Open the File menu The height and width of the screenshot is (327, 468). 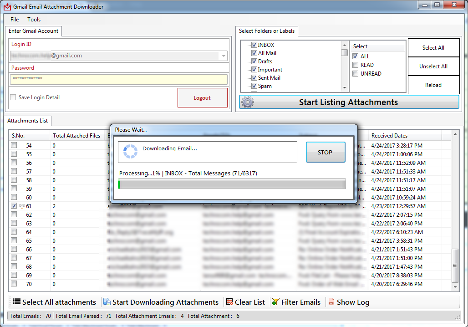[14, 20]
